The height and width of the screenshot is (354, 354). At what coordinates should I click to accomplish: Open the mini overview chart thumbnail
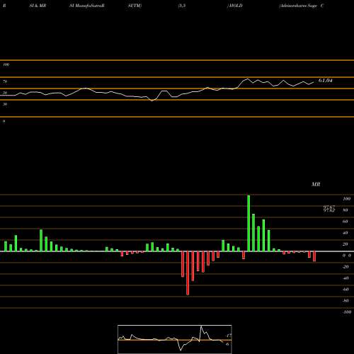[x=175, y=339]
